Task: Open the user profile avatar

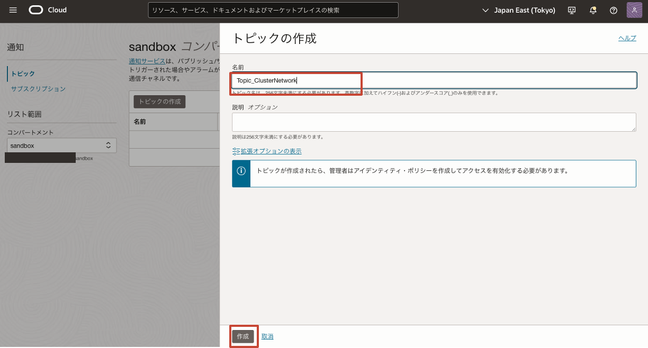Action: (634, 10)
